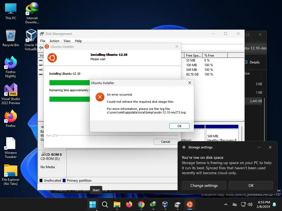The width and height of the screenshot is (282, 211).
Task: Open Winaero Tweaker desktop shortcut
Action: (11, 148)
